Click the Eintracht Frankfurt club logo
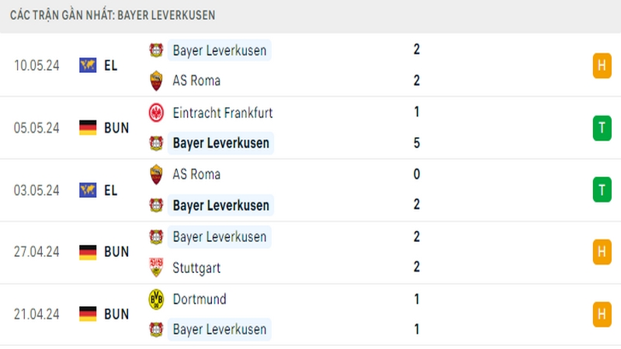The image size is (621, 349). tap(156, 112)
